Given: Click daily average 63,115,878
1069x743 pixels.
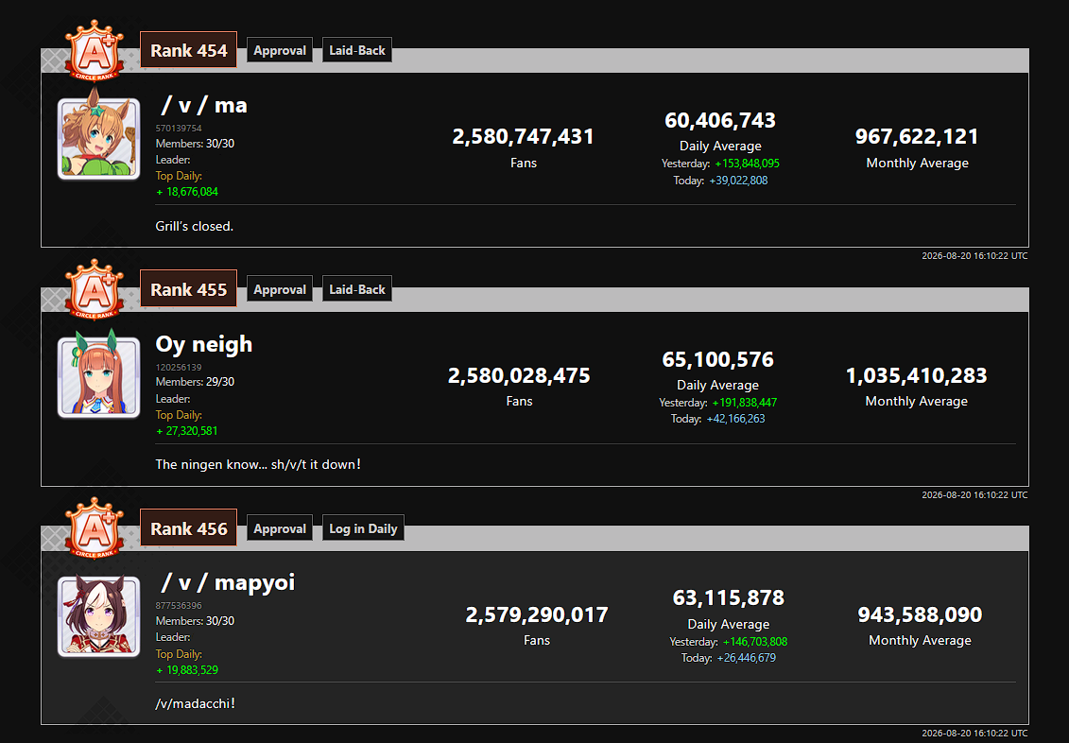Looking at the screenshot, I should click(728, 597).
